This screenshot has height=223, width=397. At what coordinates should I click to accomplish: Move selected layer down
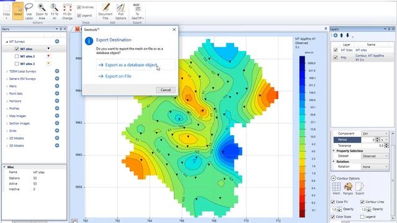(x=347, y=35)
